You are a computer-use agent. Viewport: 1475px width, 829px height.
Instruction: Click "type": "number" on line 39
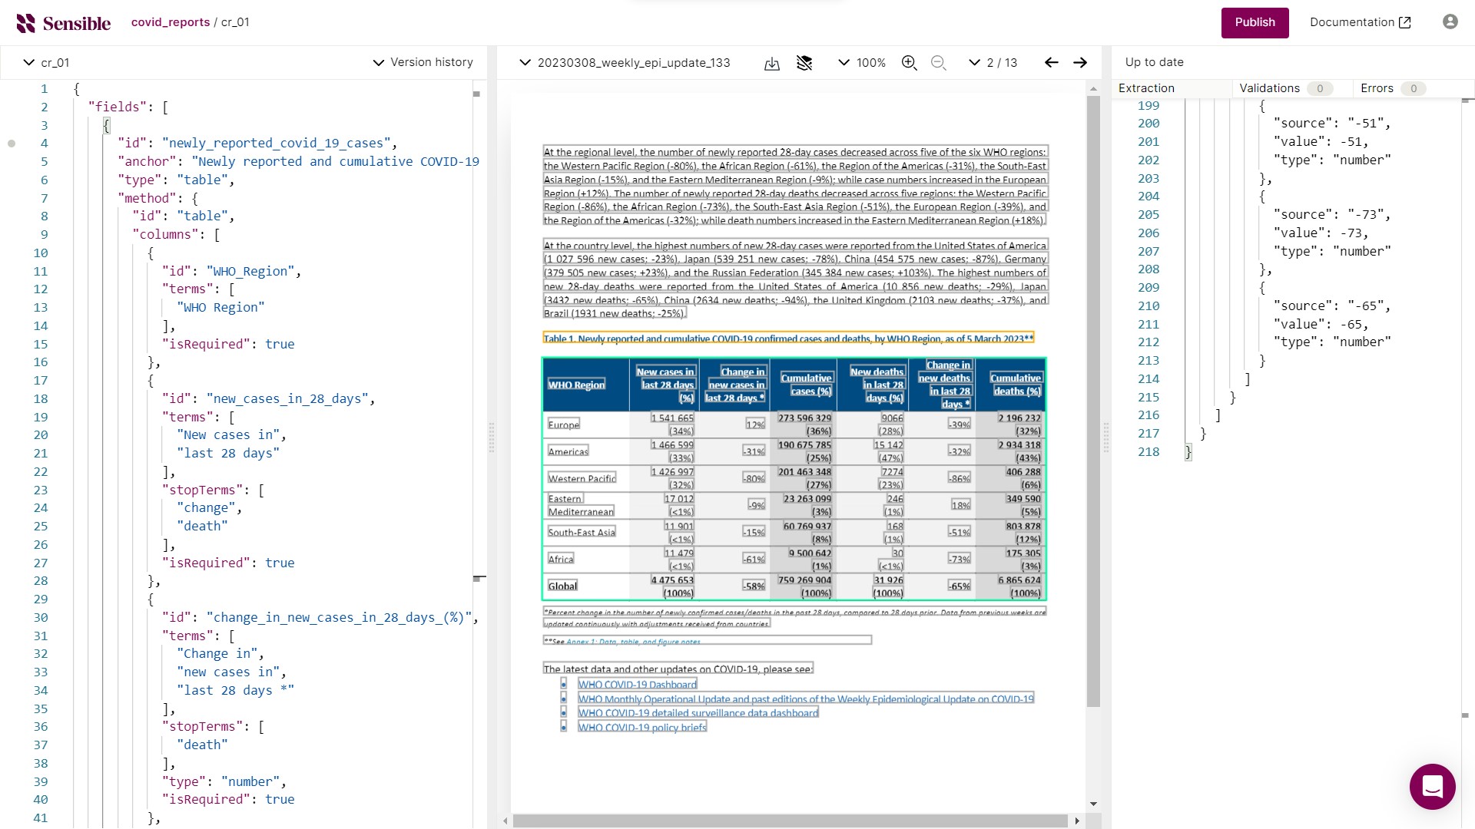point(220,782)
